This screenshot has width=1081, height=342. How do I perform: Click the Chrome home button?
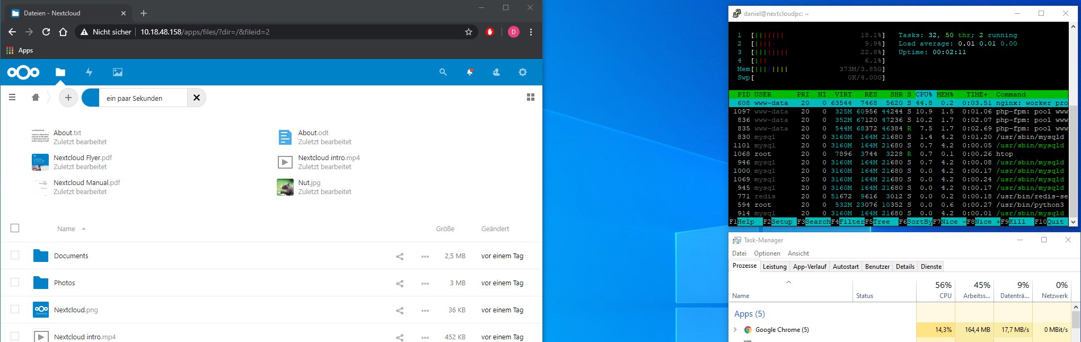[63, 32]
